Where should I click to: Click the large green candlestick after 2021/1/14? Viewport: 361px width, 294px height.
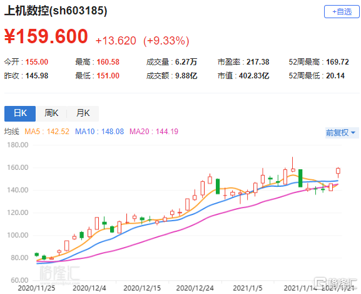(x=300, y=178)
